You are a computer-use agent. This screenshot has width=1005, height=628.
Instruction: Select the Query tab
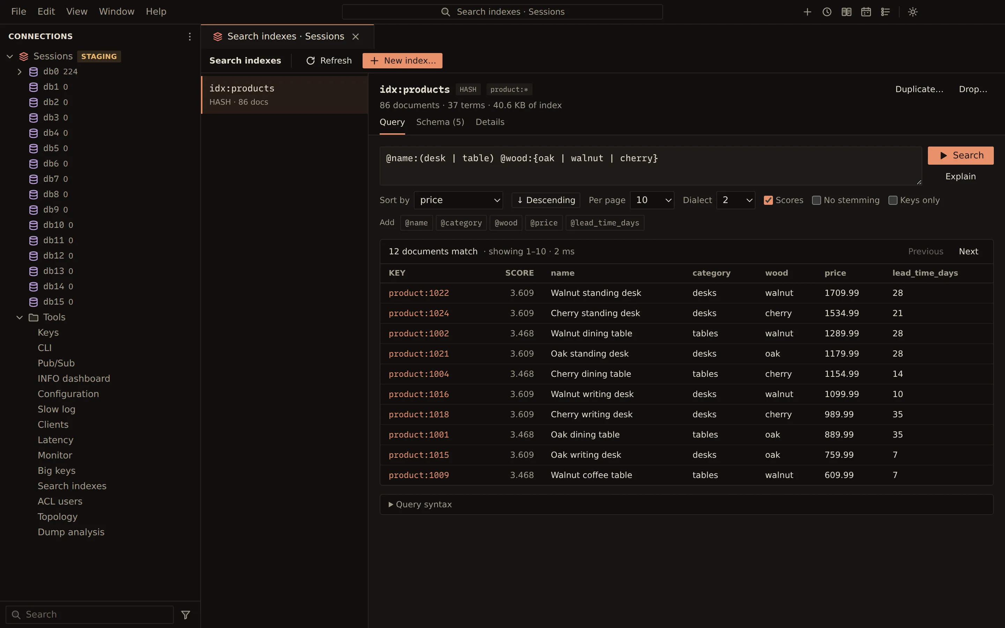[x=392, y=122]
